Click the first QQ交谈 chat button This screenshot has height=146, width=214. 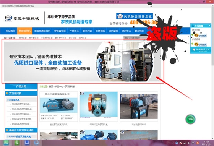pos(200,36)
